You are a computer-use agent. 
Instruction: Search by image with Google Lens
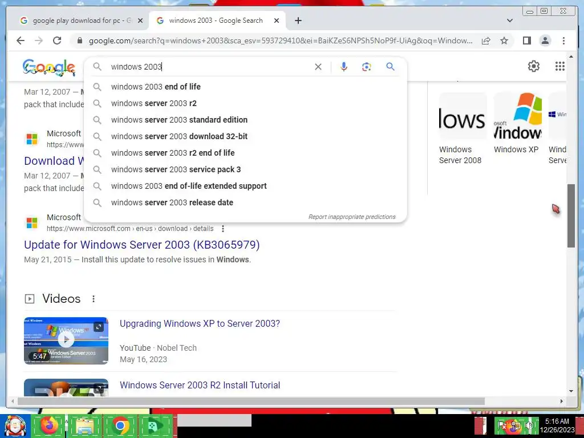tap(367, 67)
